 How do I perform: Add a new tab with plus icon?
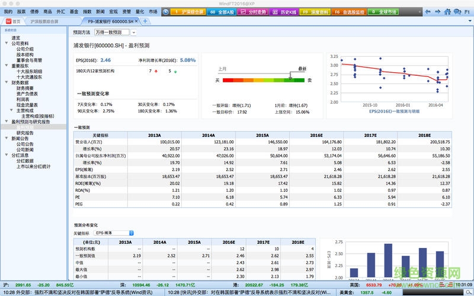coord(146,21)
